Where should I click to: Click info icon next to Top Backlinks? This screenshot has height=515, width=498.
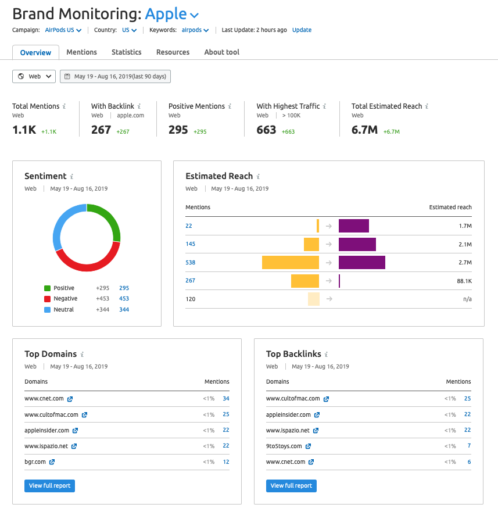pos(327,354)
